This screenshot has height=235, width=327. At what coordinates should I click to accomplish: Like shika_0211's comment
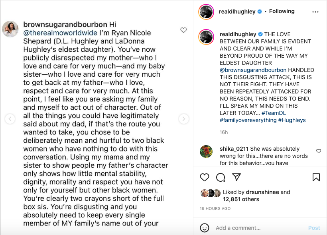pyautogui.click(x=319, y=151)
